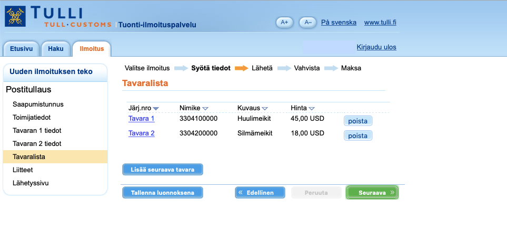This screenshot has height=231, width=507.
Task: Select Tavaralista in the sidebar
Action: click(55, 157)
